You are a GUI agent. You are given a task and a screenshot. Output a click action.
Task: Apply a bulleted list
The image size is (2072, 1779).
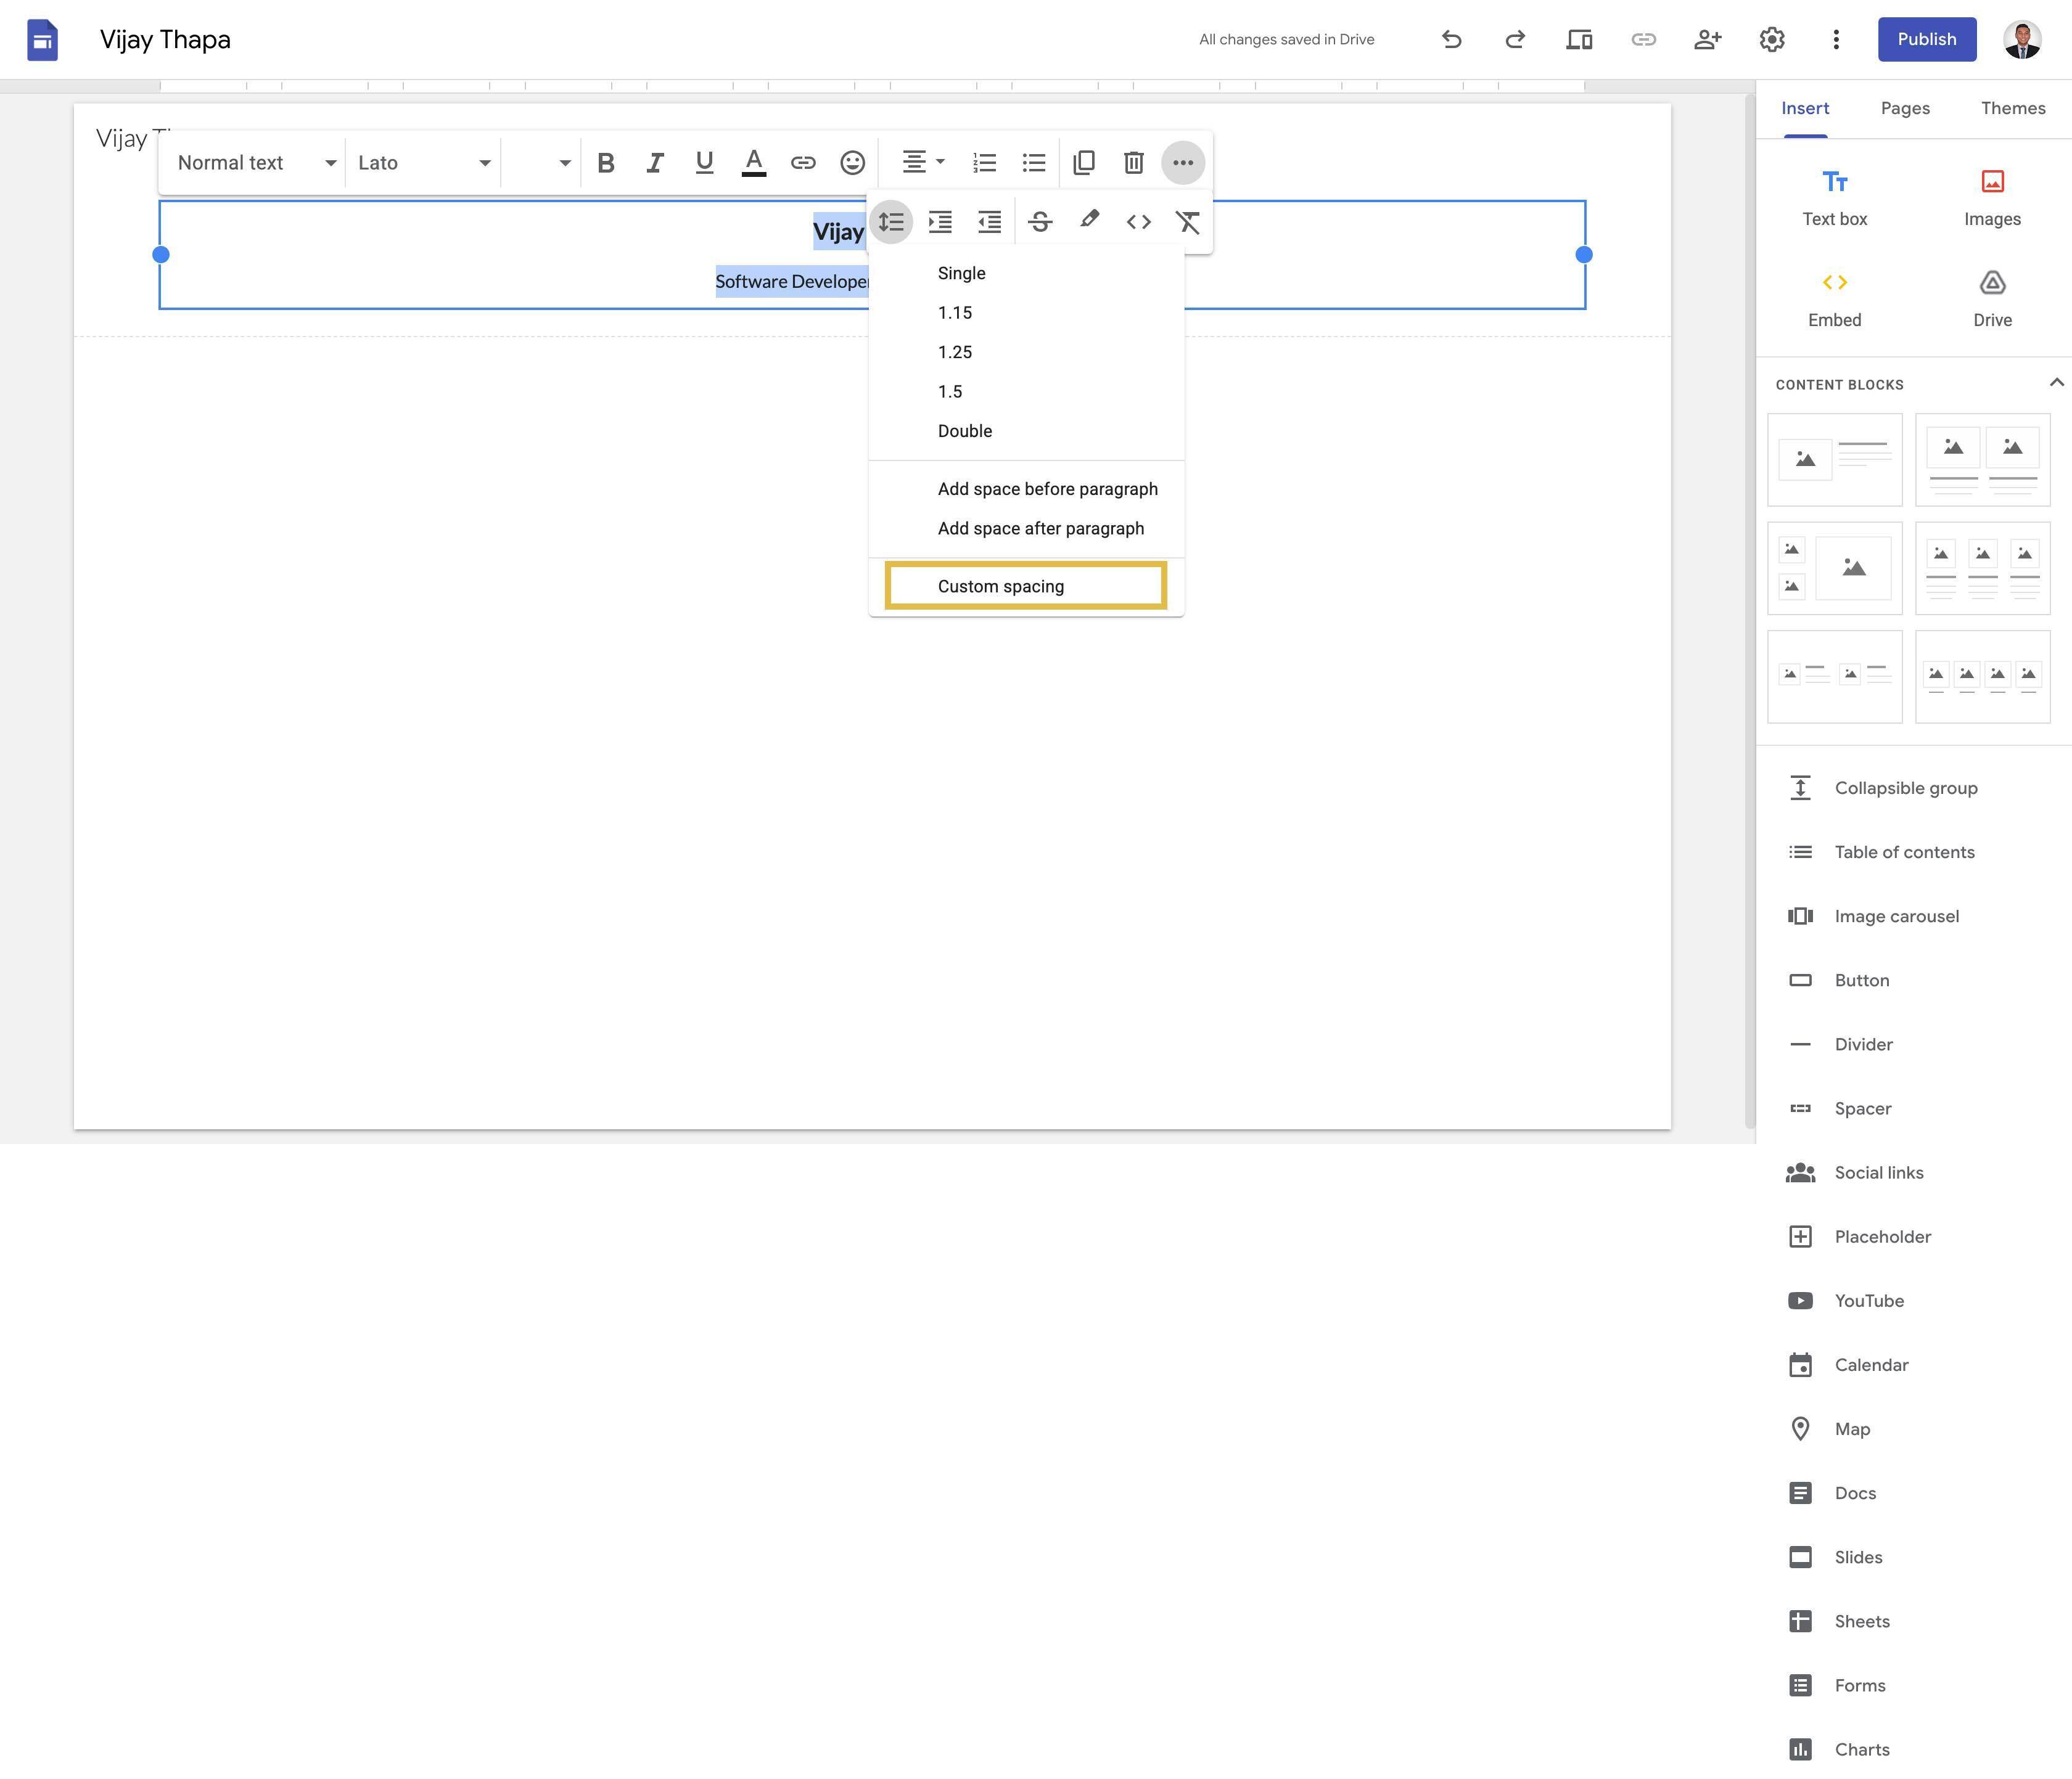tap(1034, 163)
